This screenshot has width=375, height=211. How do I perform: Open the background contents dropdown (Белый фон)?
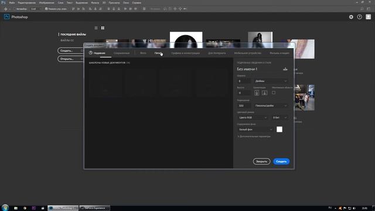[255, 130]
